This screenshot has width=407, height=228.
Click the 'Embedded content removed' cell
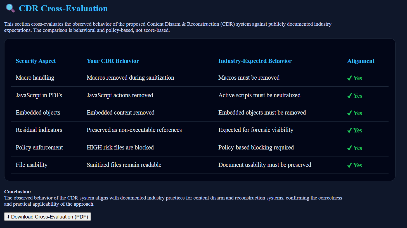[120, 113]
